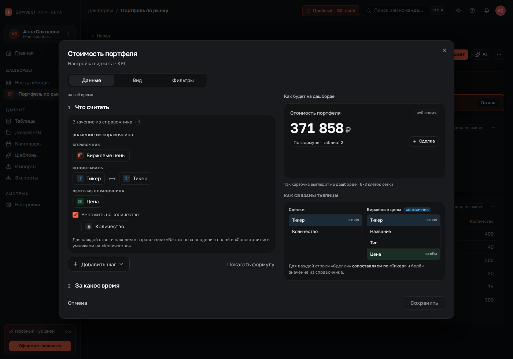Open Импорты in sidebar
The height and width of the screenshot is (359, 513).
click(x=26, y=167)
